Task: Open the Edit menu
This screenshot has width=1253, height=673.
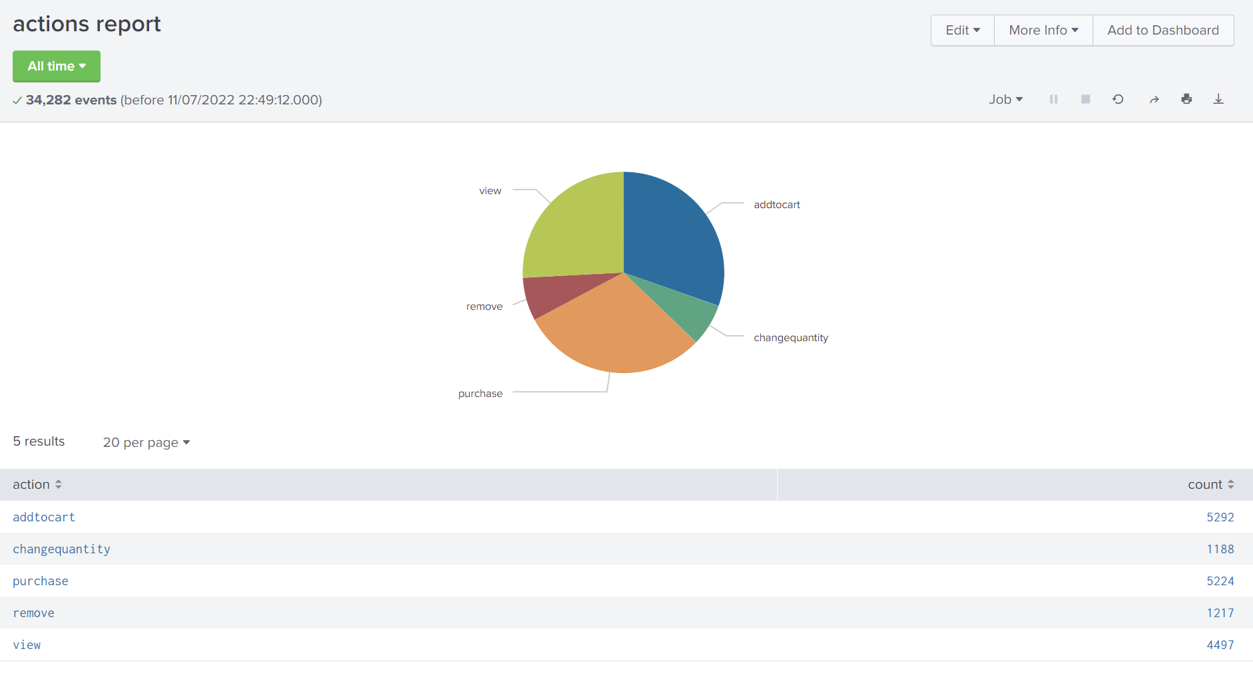Action: pyautogui.click(x=961, y=30)
